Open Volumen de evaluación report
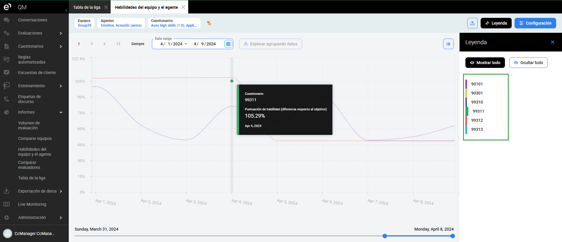The image size is (562, 242). coord(29,125)
